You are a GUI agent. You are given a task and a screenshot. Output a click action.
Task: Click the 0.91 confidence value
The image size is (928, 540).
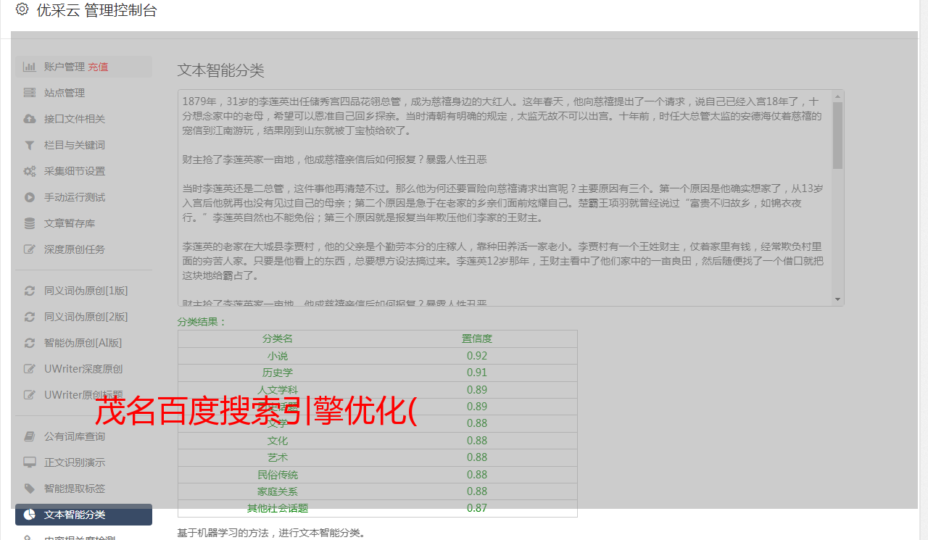477,373
